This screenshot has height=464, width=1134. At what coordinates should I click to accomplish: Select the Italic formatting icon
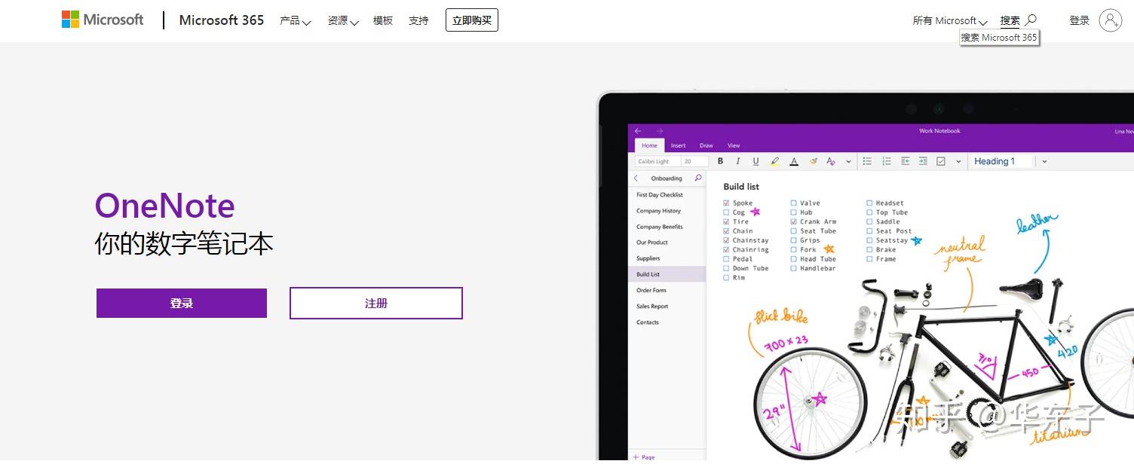737,161
